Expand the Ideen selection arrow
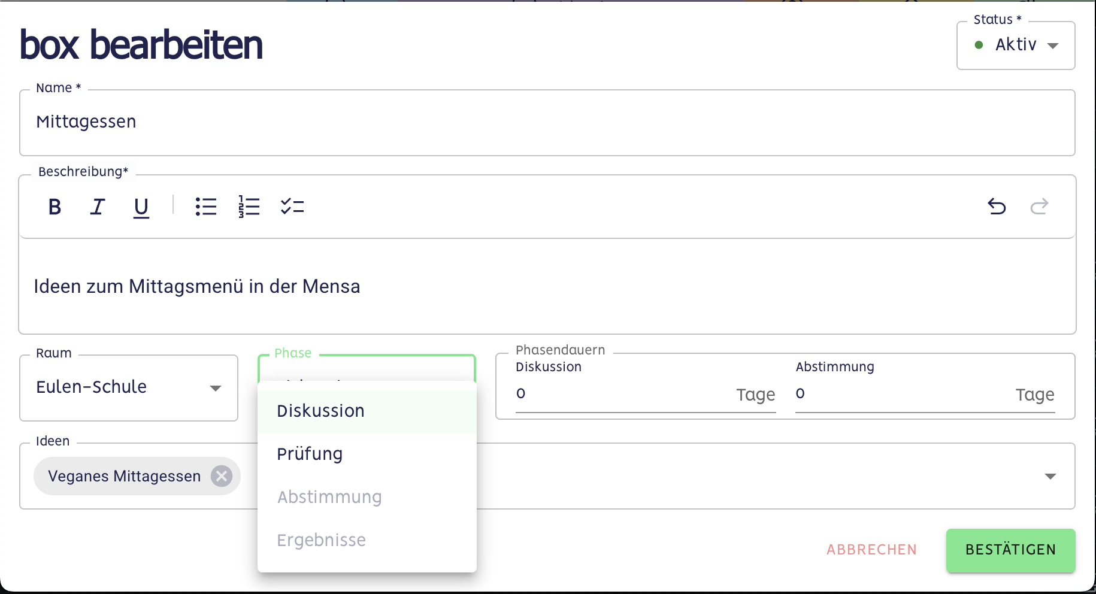The width and height of the screenshot is (1096, 594). pos(1050,476)
